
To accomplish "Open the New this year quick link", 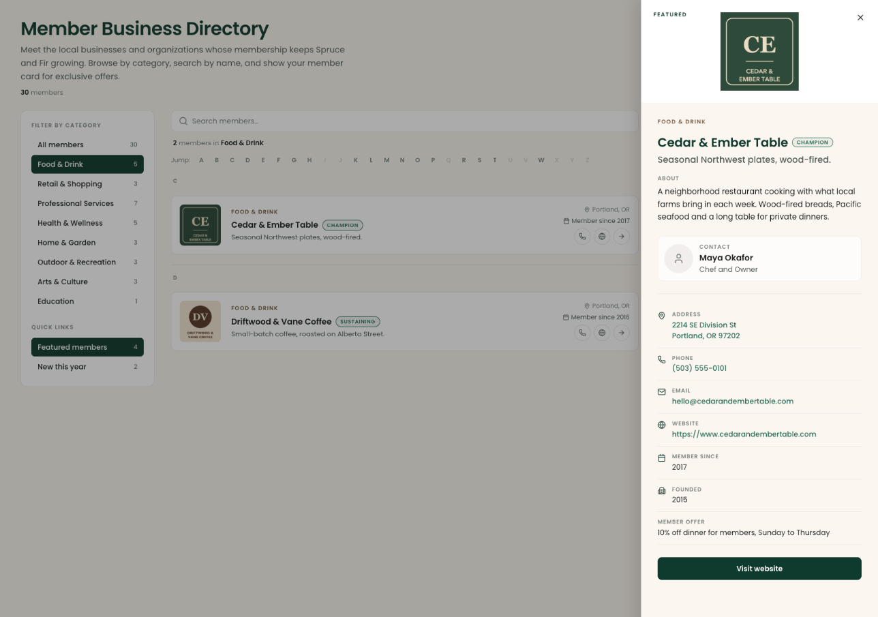I will tap(87, 367).
